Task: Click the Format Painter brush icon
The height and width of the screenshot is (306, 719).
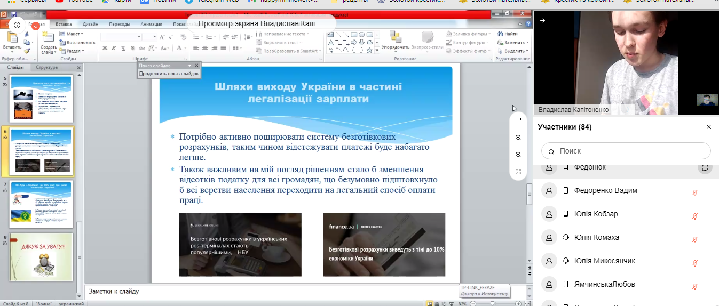Action: pos(27,51)
